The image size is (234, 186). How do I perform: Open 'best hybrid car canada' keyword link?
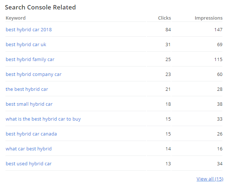pos(31,134)
